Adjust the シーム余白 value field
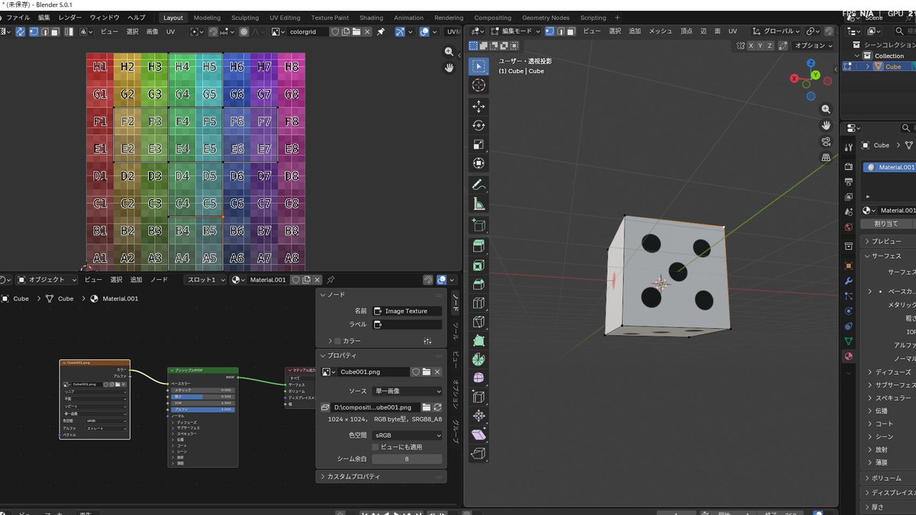This screenshot has height=515, width=916. click(407, 459)
